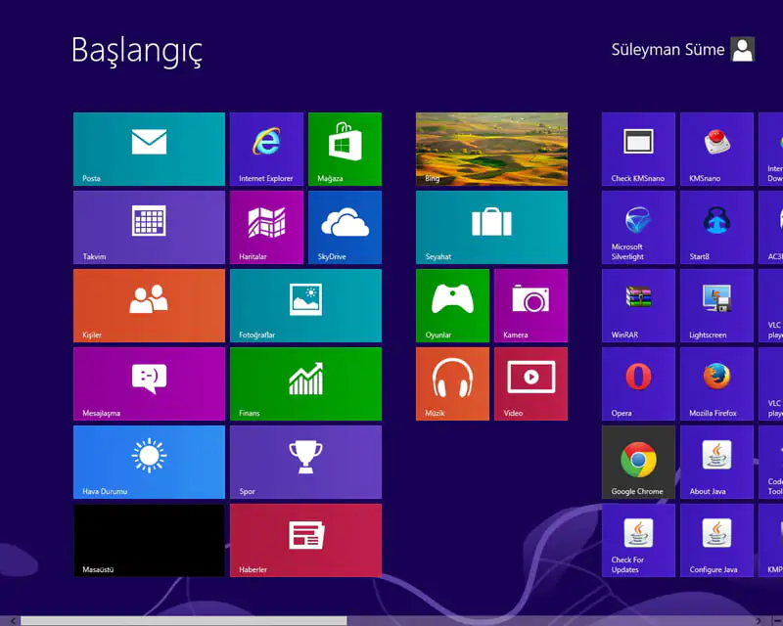This screenshot has width=783, height=626.
Task: Launch the Kamera app
Action: click(x=530, y=305)
